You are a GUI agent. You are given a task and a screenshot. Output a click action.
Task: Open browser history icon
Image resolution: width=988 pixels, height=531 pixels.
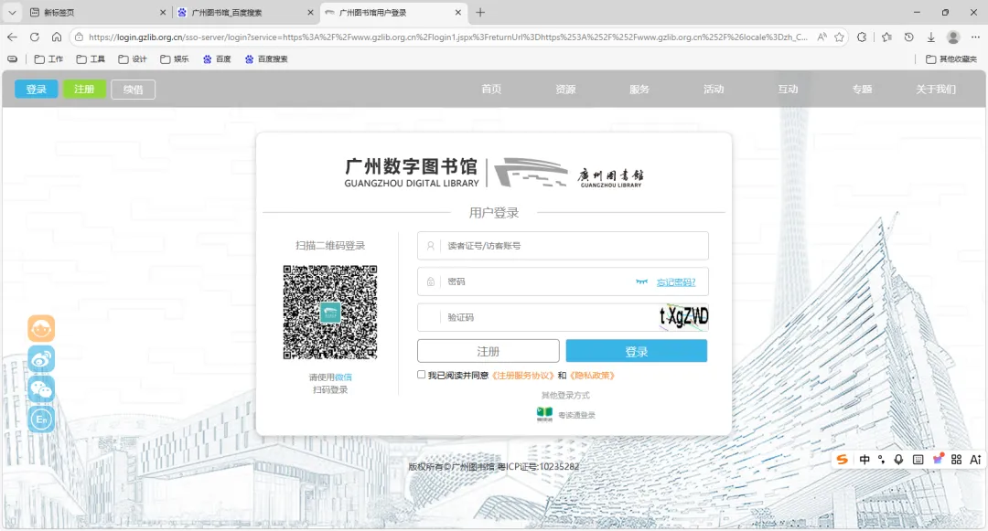point(908,37)
